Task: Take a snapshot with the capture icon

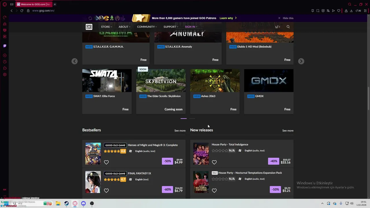Action: (x=318, y=11)
